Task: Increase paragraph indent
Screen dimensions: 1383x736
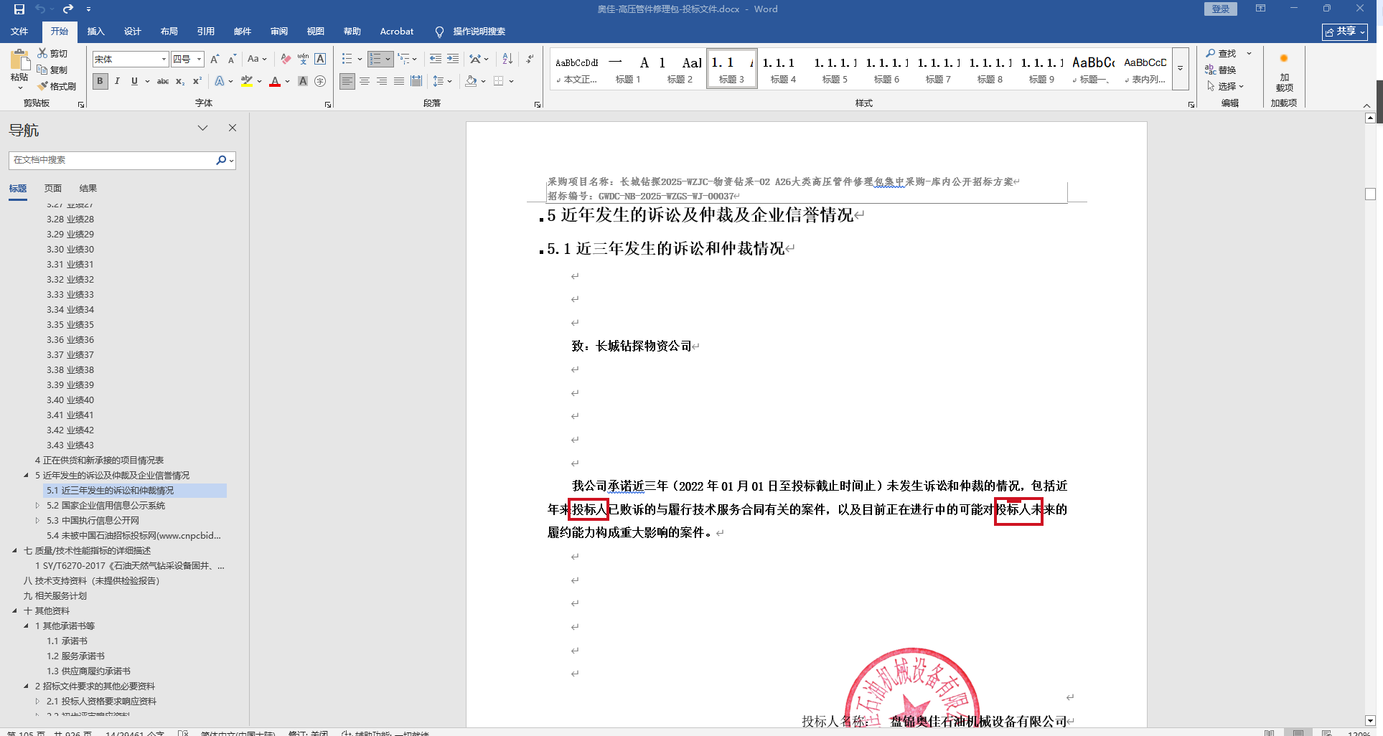Action: (453, 59)
